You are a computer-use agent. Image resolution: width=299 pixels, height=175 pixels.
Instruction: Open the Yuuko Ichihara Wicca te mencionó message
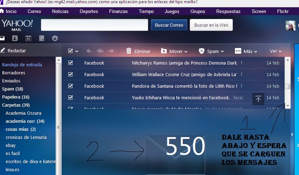click(181, 97)
